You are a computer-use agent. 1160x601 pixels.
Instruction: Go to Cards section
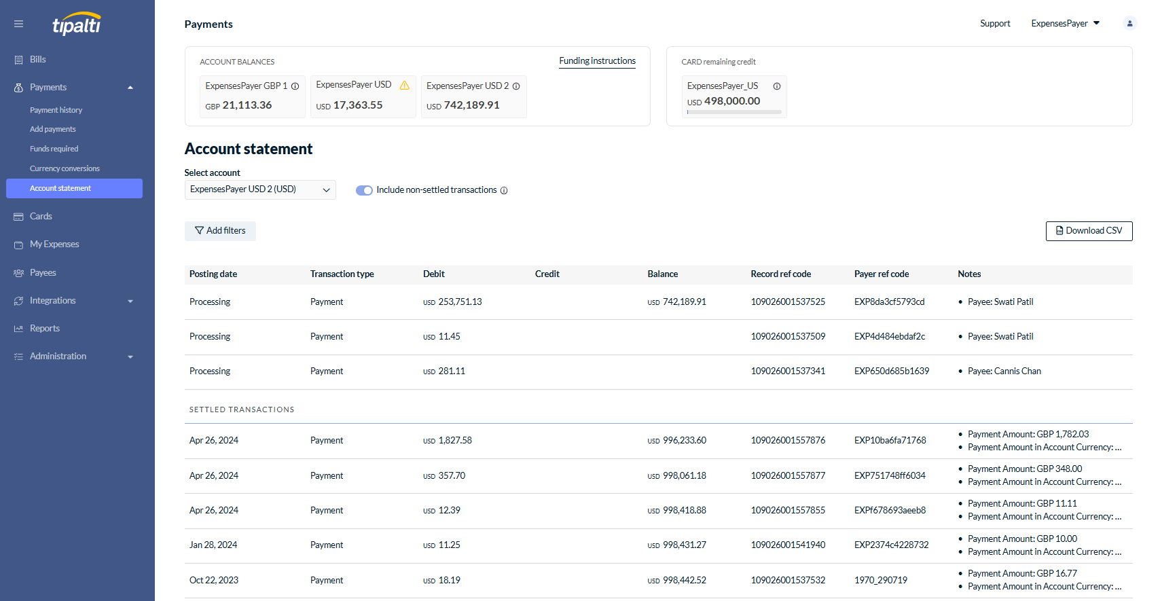click(41, 217)
